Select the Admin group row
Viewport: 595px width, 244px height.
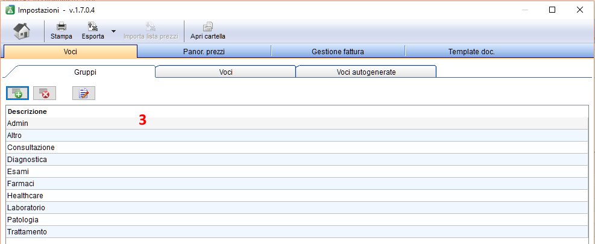click(x=297, y=124)
